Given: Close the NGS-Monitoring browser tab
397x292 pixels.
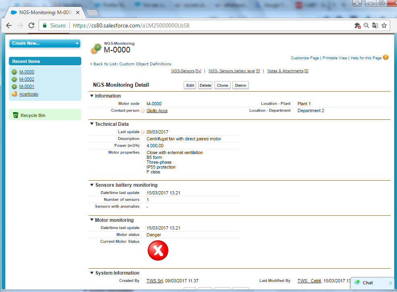Looking at the screenshot, I should pos(78,13).
